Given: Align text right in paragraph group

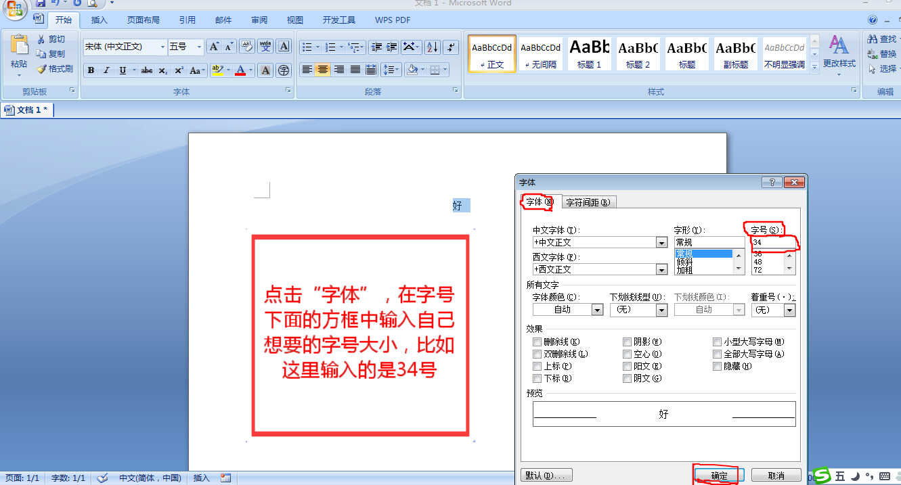Looking at the screenshot, I should click(x=339, y=70).
